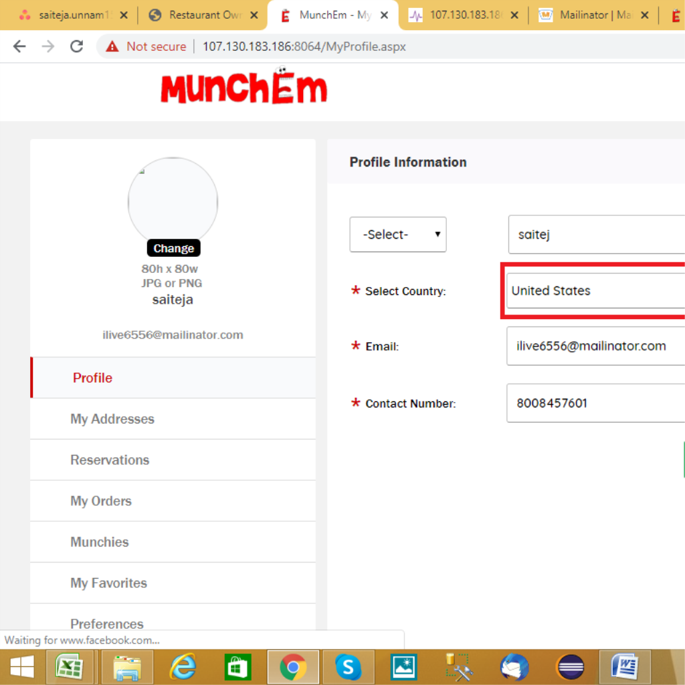Open Skype from the taskbar
Screen dimensions: 685x685
pos(348,666)
